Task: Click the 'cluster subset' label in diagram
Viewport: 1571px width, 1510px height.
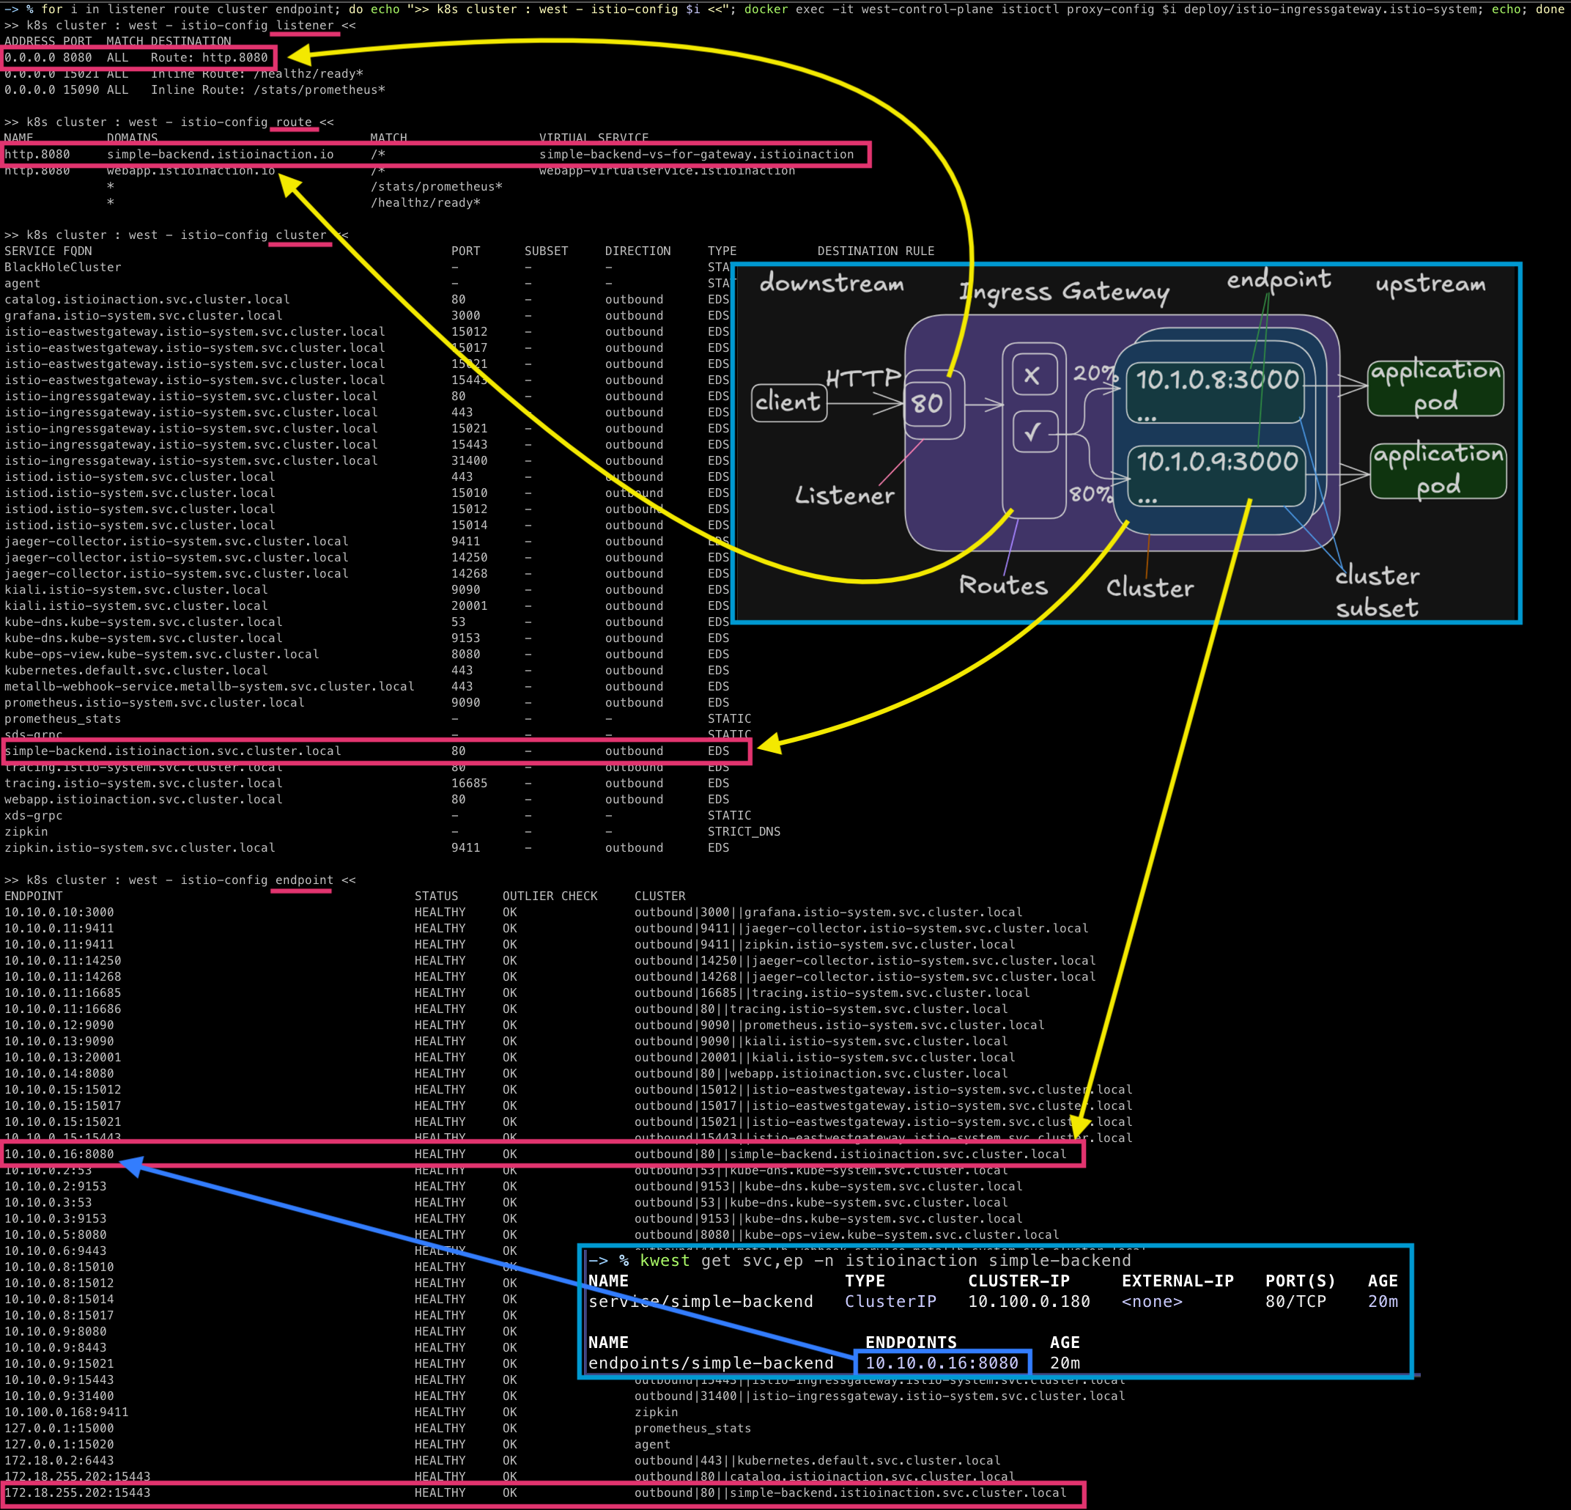Action: click(1377, 591)
